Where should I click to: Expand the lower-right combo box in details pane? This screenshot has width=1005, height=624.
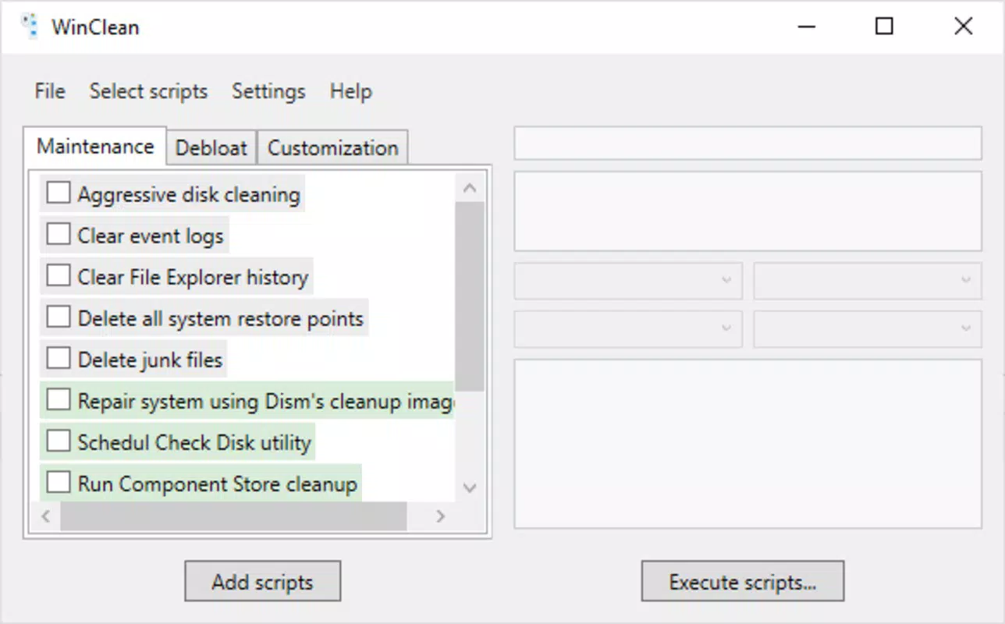point(868,329)
